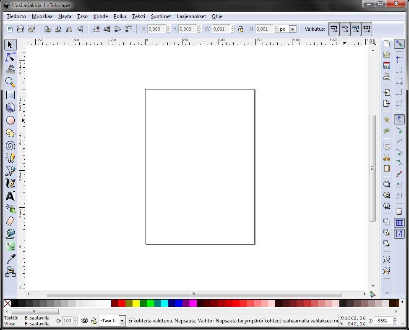
Task: Open the Taso 1 layer dropdown
Action: click(122, 321)
